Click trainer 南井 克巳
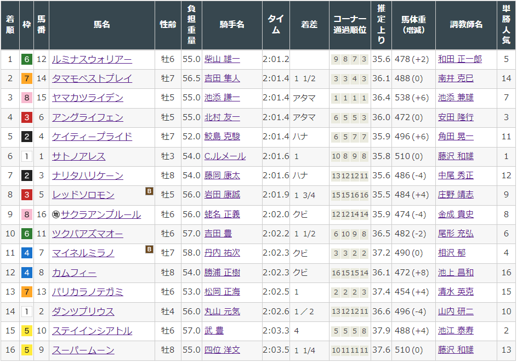Viewport: 517px width, 362px height. pyautogui.click(x=456, y=78)
